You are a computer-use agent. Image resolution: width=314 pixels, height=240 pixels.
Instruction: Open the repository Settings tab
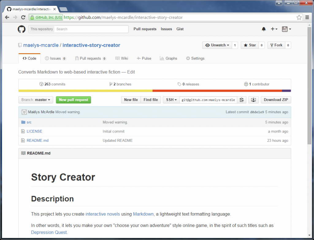point(195,58)
